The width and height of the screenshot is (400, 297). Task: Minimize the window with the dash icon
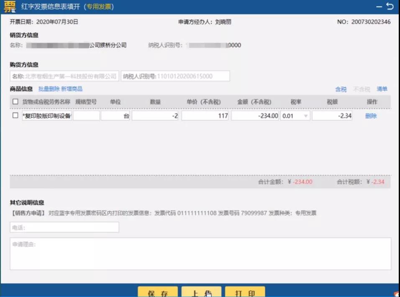379,7
